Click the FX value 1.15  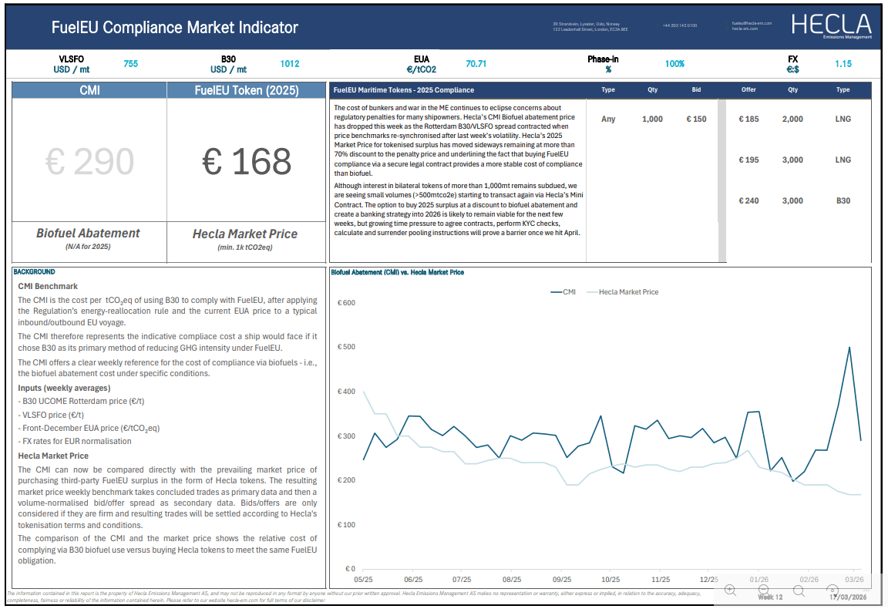pos(843,64)
